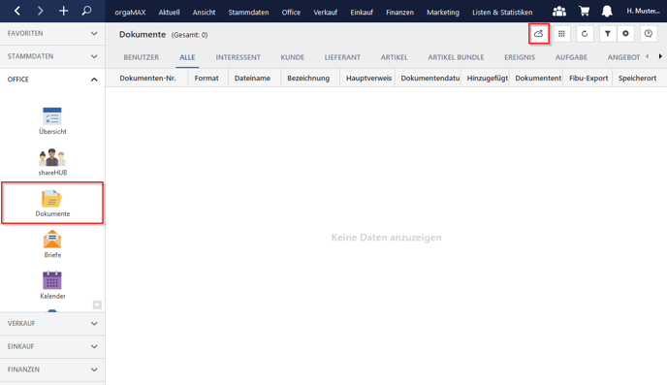
Task: Expand the STAMMDATEN section
Action: coord(52,56)
